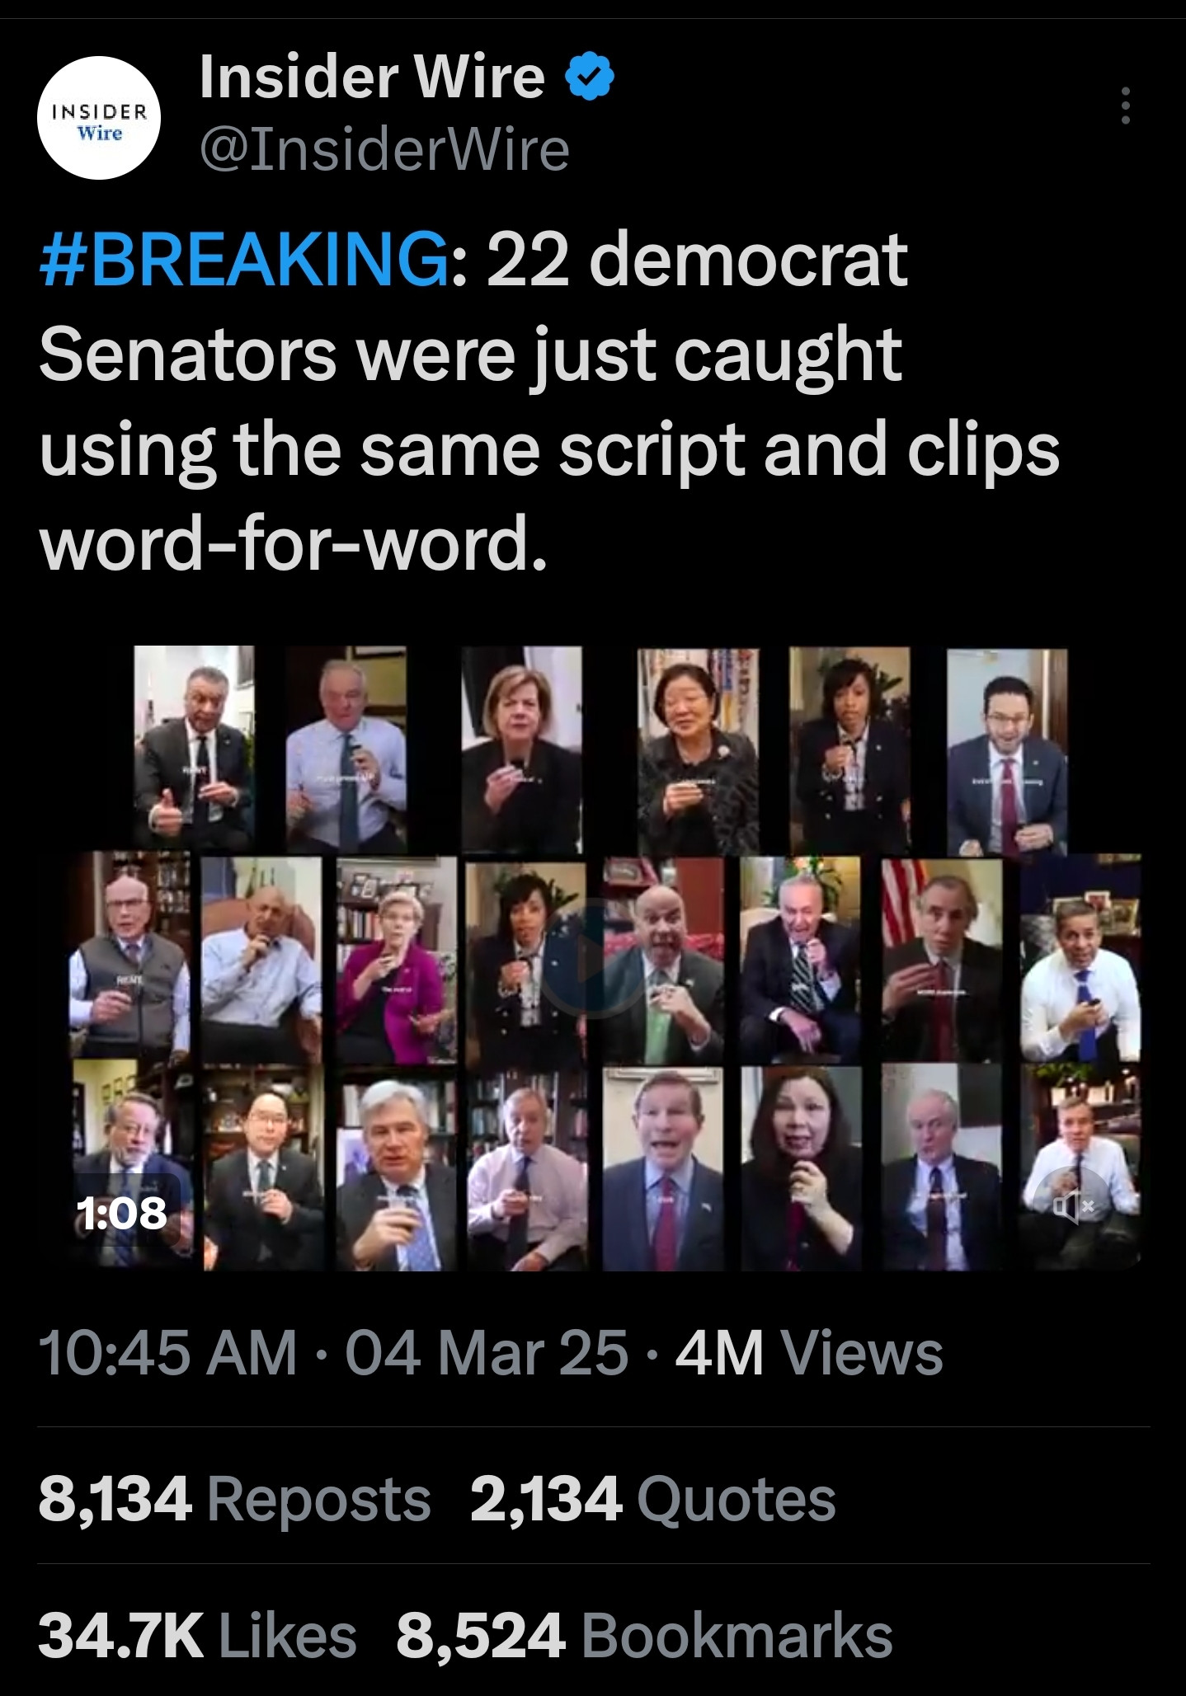Show the 2,134 Quotes list

coord(653,1498)
